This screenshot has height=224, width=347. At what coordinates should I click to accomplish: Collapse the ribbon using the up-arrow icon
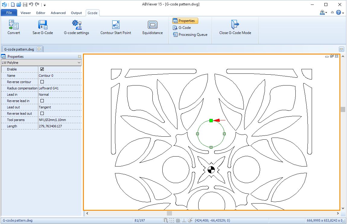[332, 13]
